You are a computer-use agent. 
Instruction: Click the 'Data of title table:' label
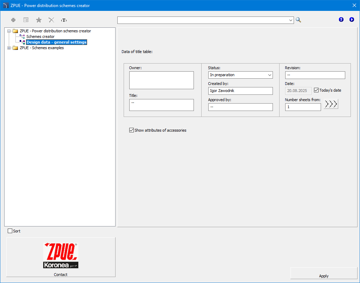point(137,52)
